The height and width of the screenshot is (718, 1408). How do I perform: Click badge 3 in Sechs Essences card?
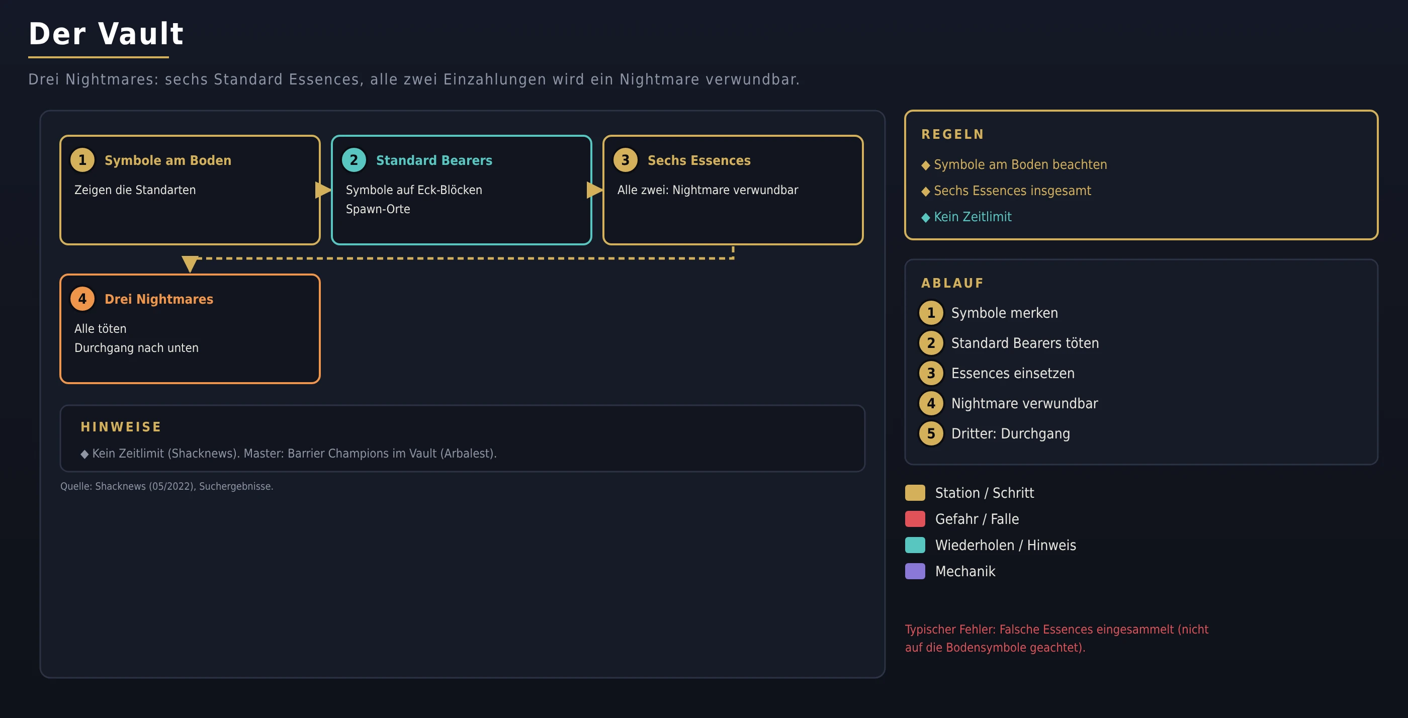(625, 160)
